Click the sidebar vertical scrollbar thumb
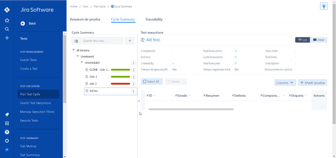Screen dimensions: 336x158 coord(65,68)
